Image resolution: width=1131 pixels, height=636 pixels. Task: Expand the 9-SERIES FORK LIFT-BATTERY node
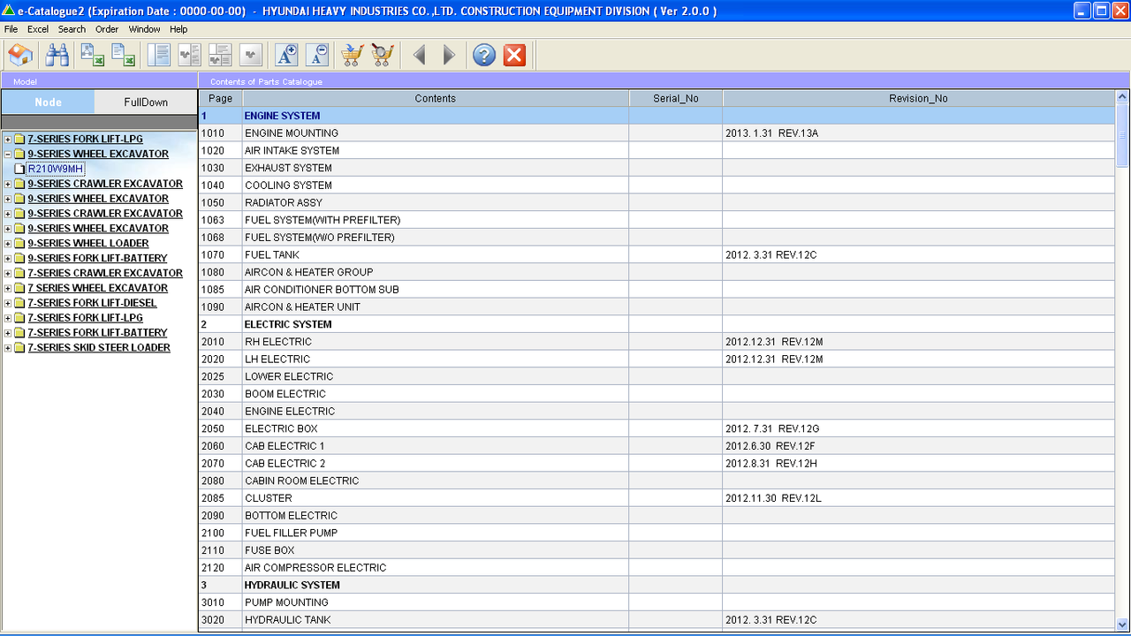click(8, 259)
